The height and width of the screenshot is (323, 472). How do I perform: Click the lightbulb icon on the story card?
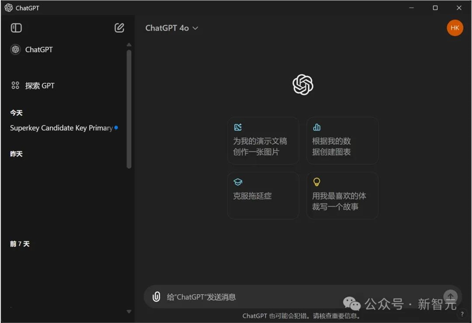click(317, 182)
